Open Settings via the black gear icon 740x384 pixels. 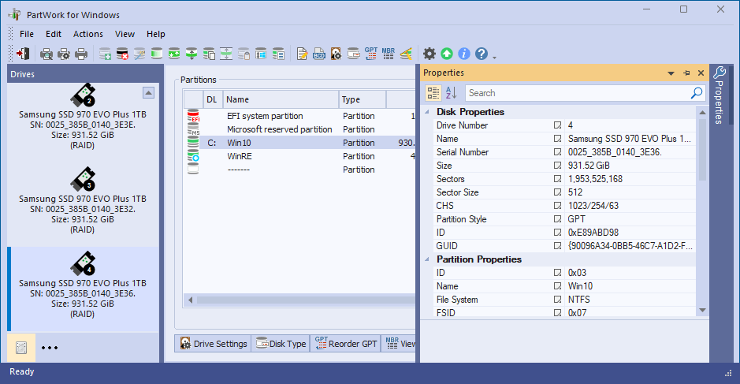coord(429,54)
